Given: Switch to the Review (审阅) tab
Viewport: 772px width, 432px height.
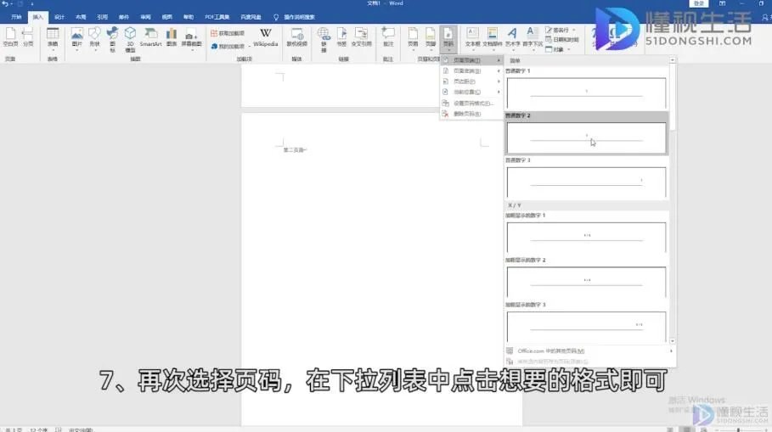Looking at the screenshot, I should tap(145, 17).
